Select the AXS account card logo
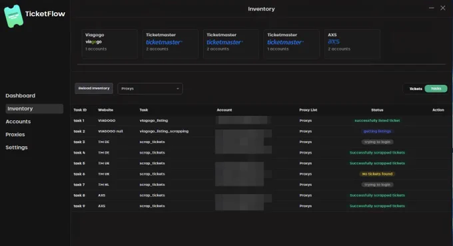The width and height of the screenshot is (453, 246). point(334,41)
